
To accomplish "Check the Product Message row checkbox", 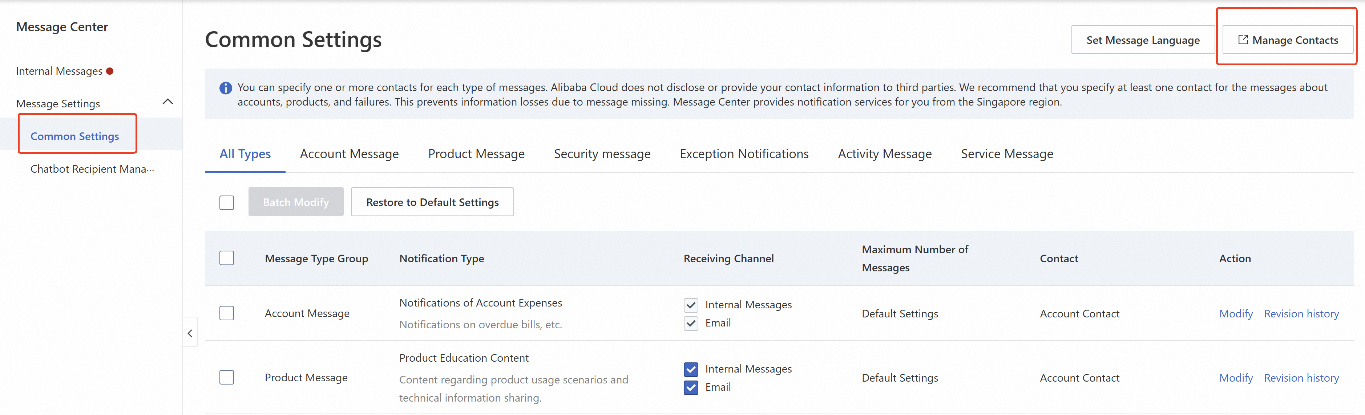I will point(227,377).
